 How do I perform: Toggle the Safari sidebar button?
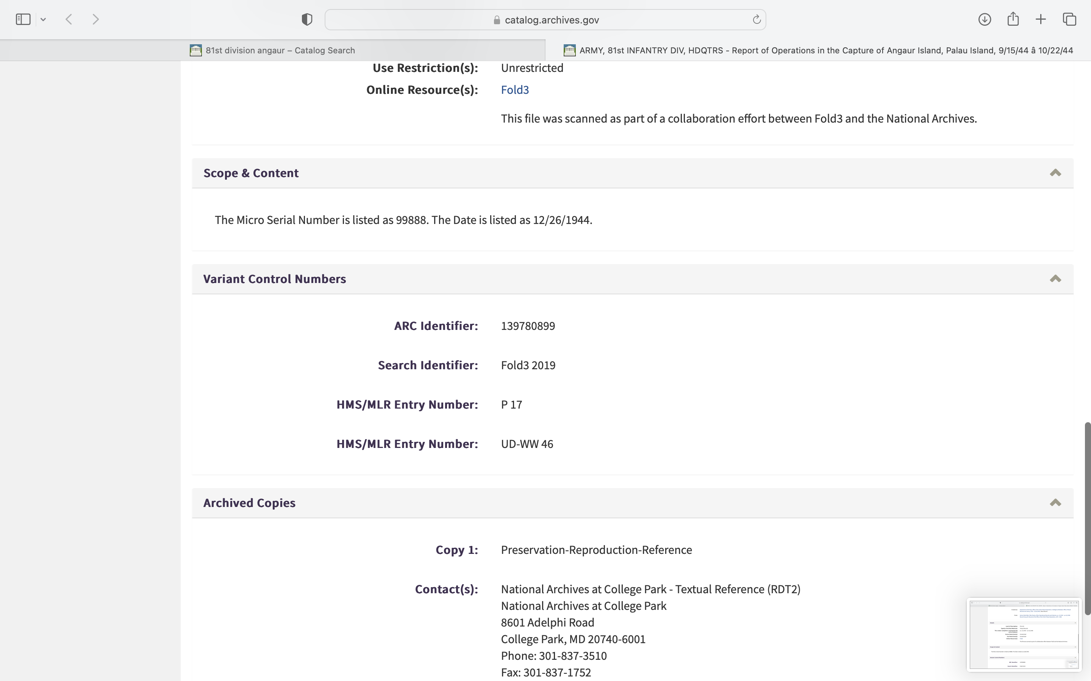23,19
